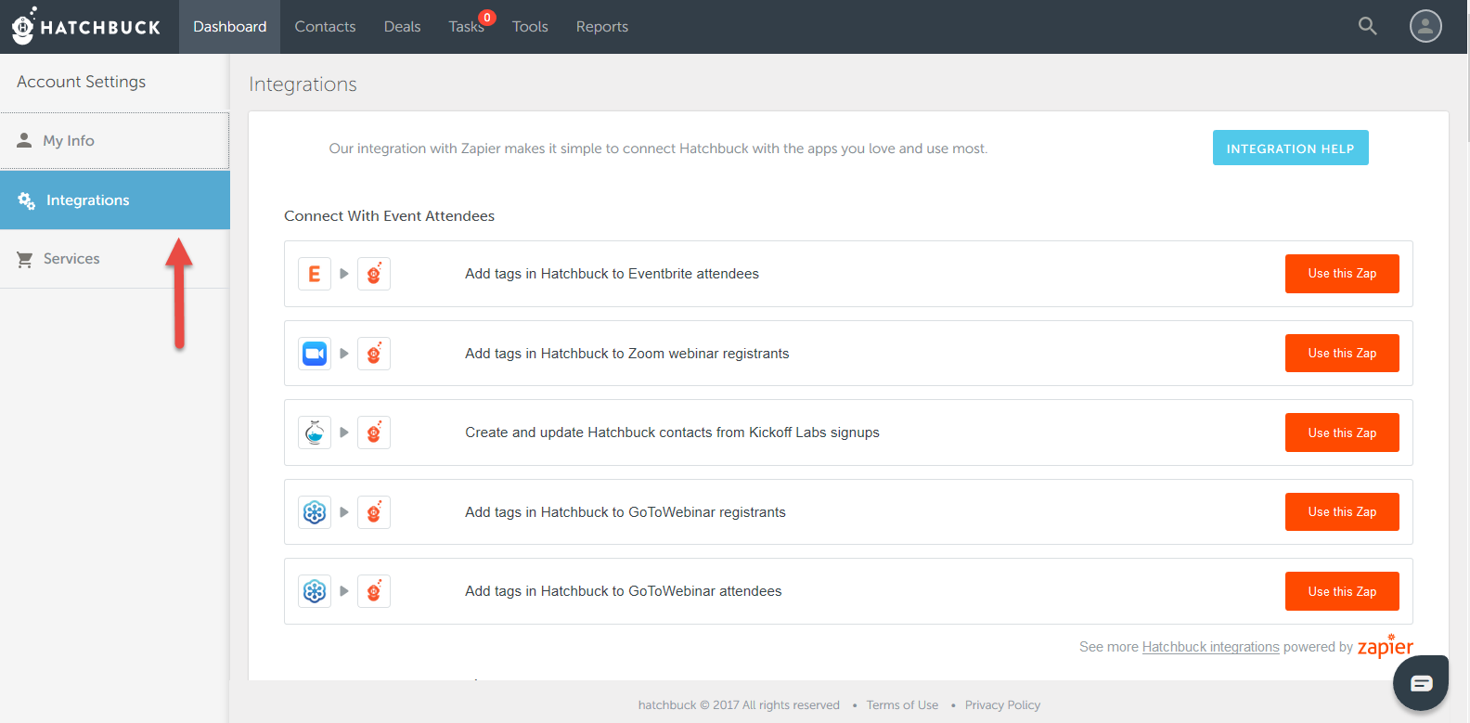Click GoToWebinar icon in attendees row

315,591
